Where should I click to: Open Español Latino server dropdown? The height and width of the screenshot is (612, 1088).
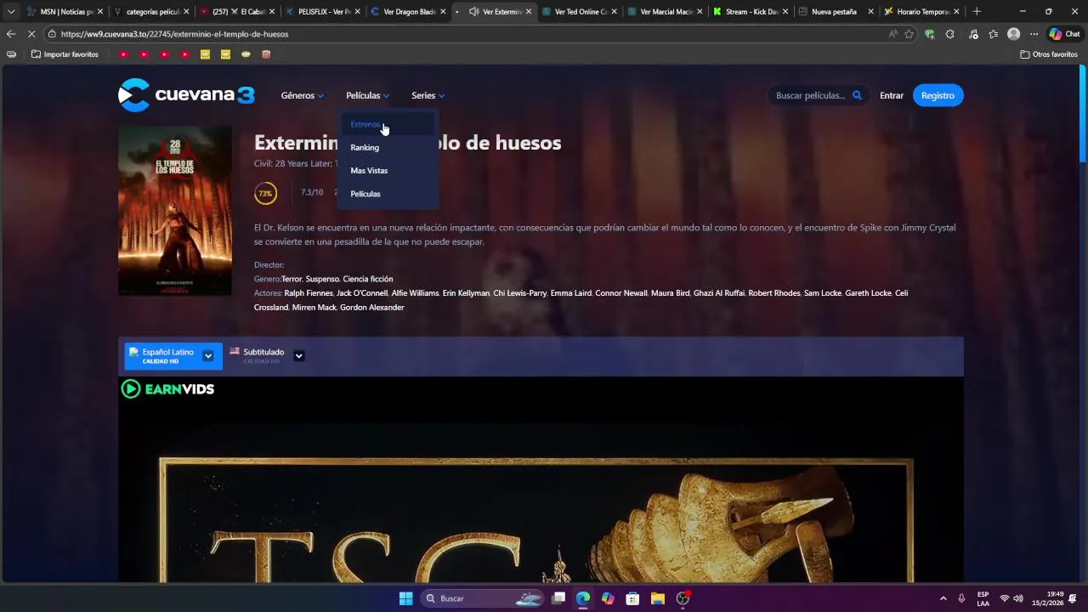point(207,356)
